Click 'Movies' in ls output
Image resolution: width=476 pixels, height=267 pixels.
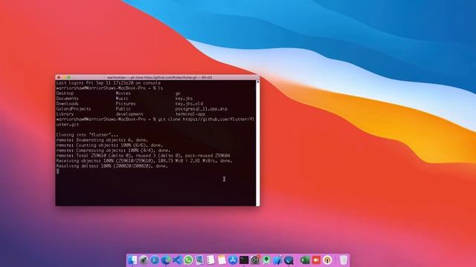(123, 93)
